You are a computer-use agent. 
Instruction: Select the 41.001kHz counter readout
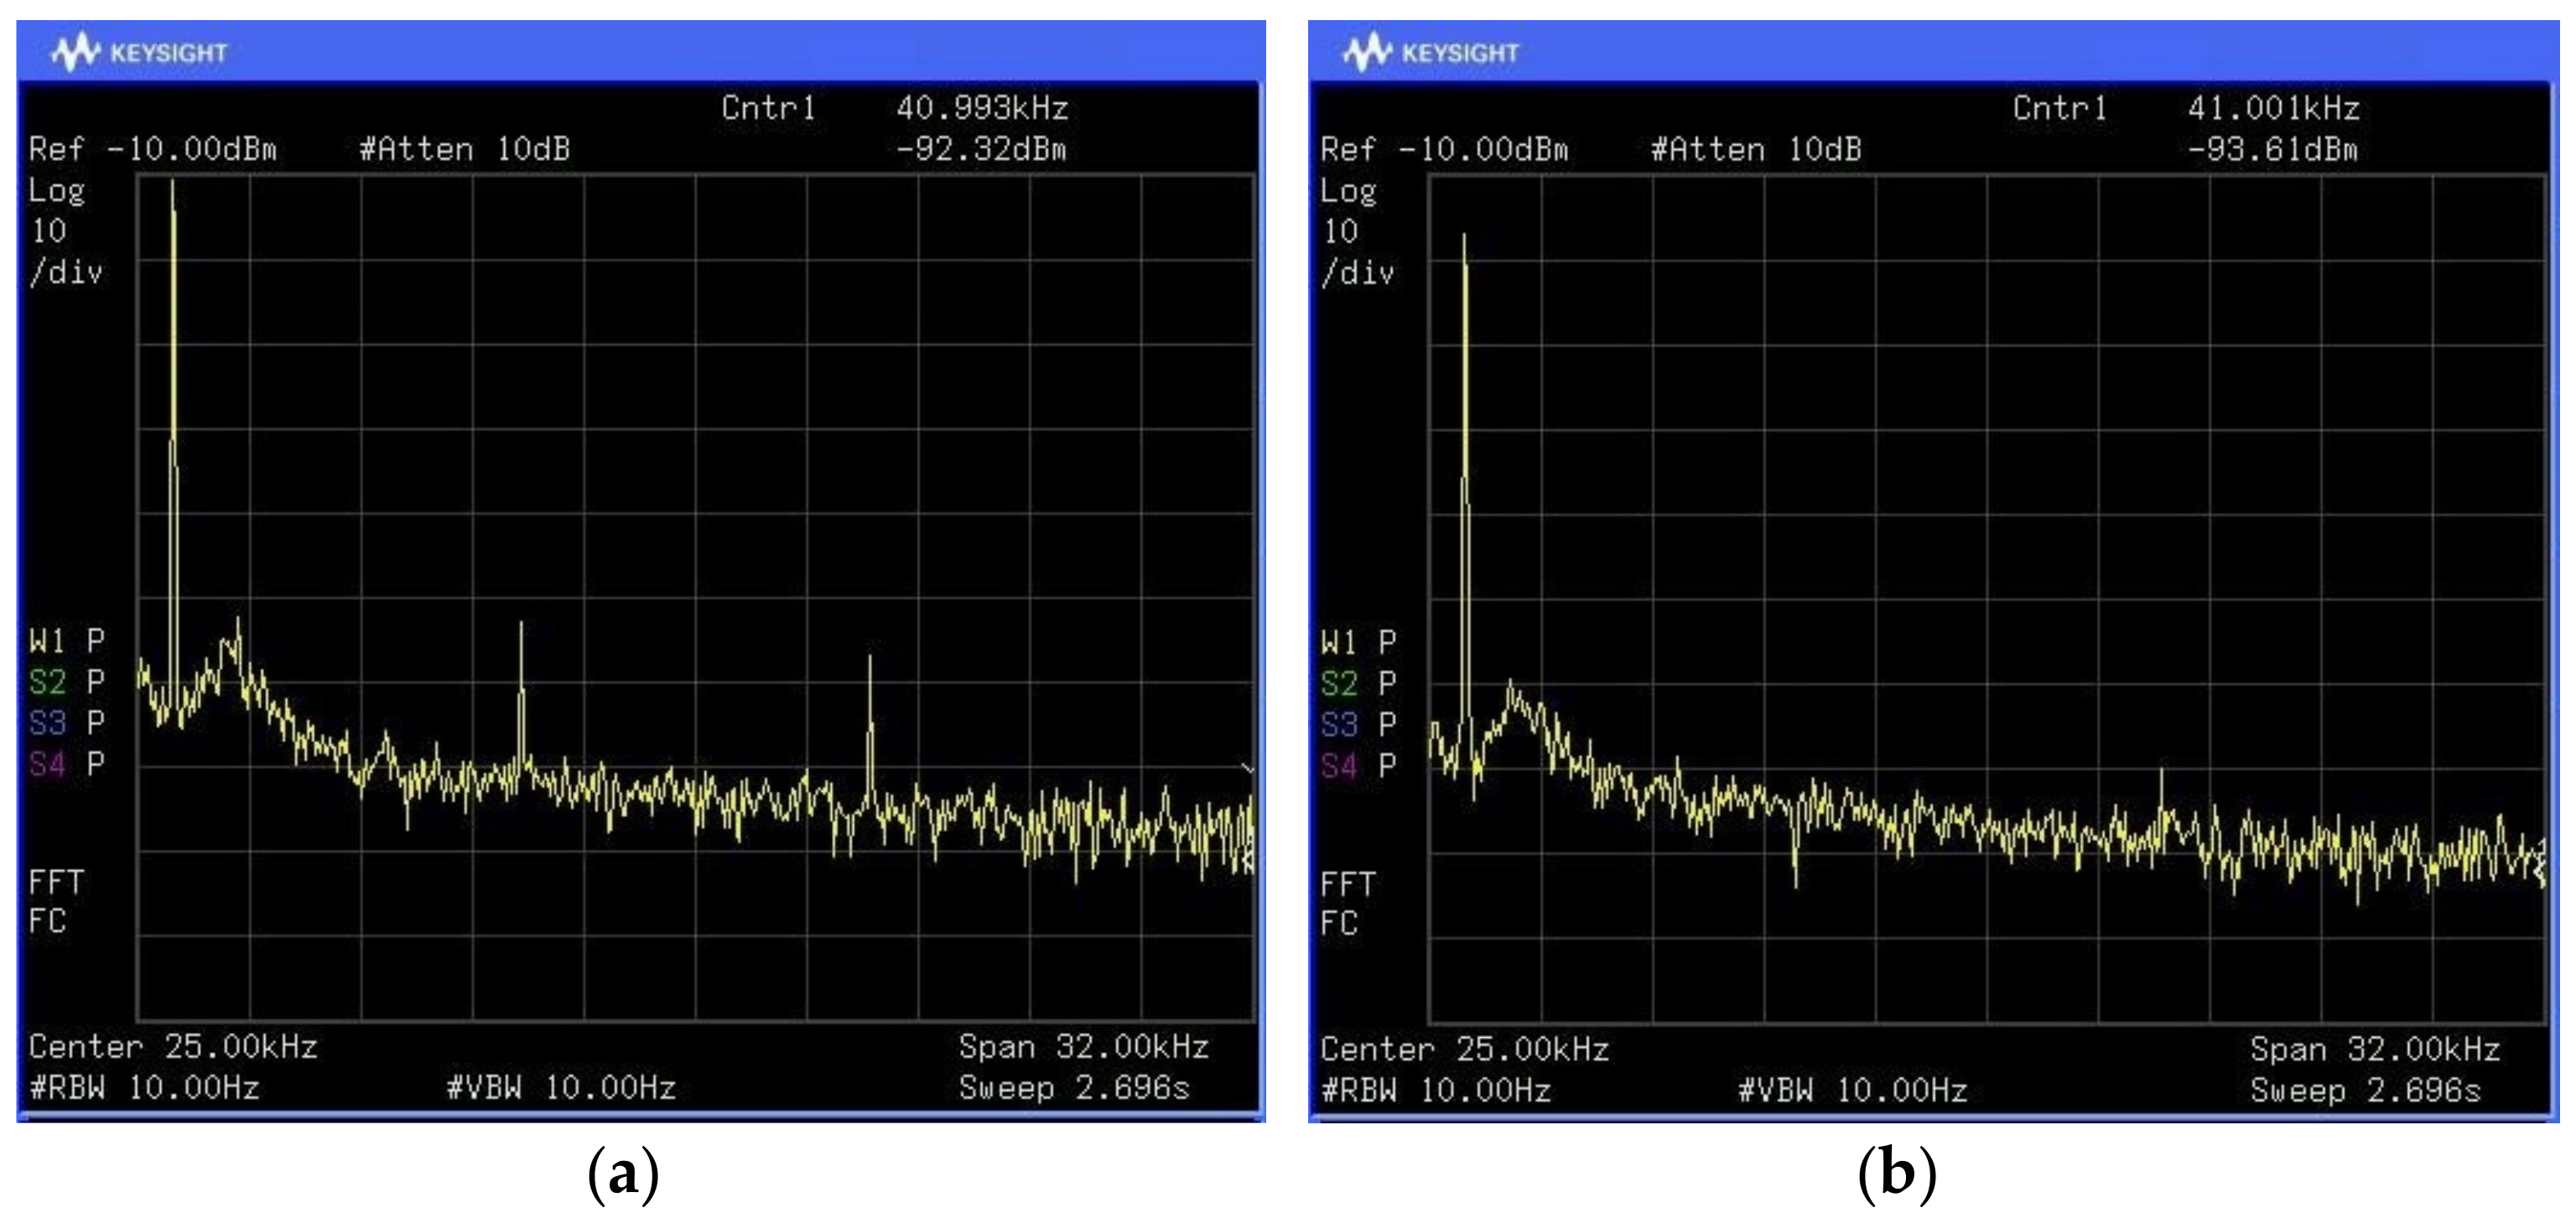2273,108
